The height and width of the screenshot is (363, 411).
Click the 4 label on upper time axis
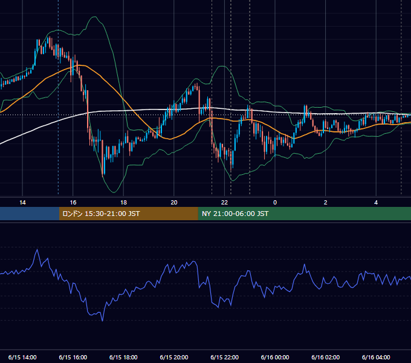(376, 203)
